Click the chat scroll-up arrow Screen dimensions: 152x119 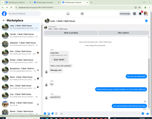(x=149, y=37)
